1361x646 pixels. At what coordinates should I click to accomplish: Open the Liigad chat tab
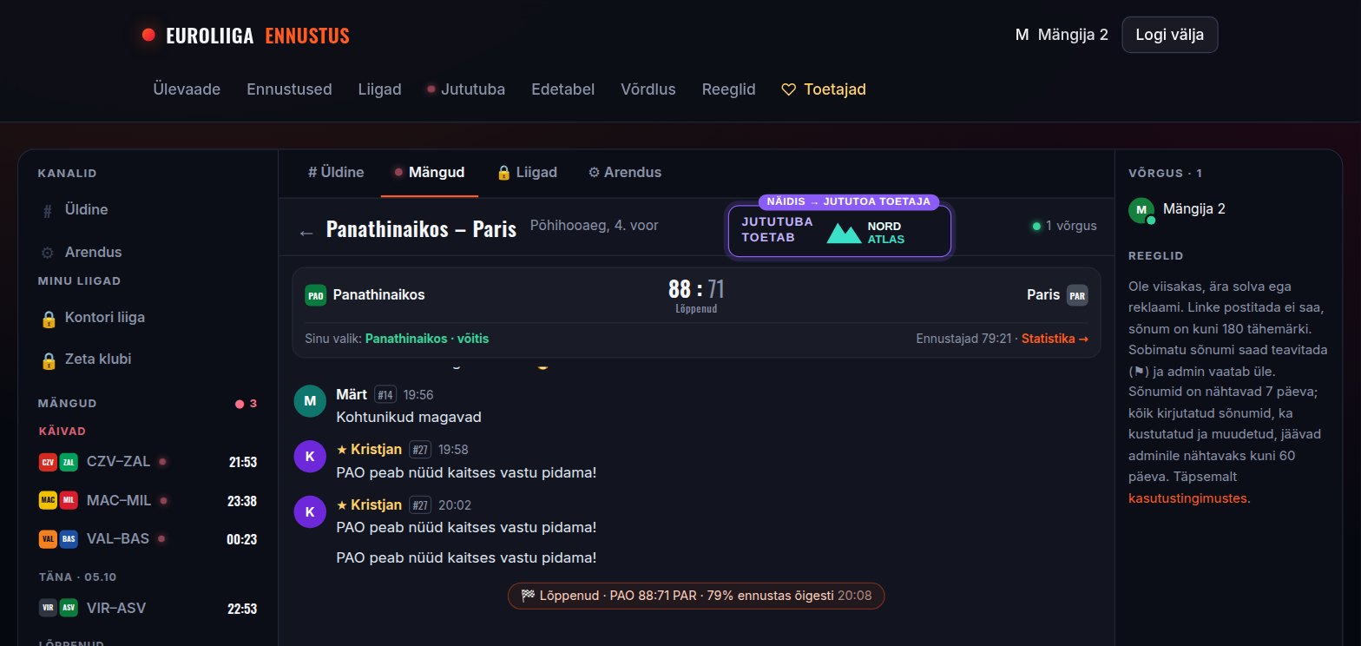click(526, 172)
